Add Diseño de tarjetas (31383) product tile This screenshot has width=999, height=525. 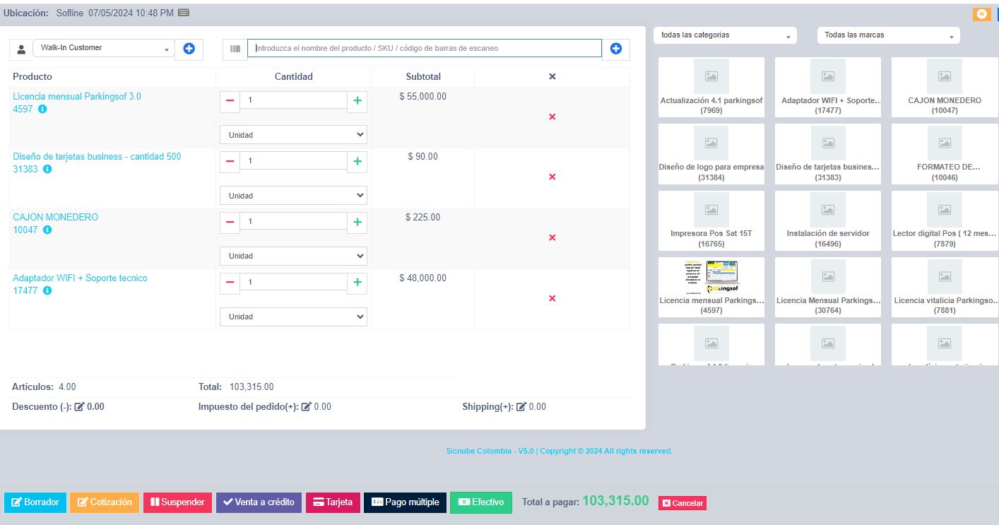(828, 154)
